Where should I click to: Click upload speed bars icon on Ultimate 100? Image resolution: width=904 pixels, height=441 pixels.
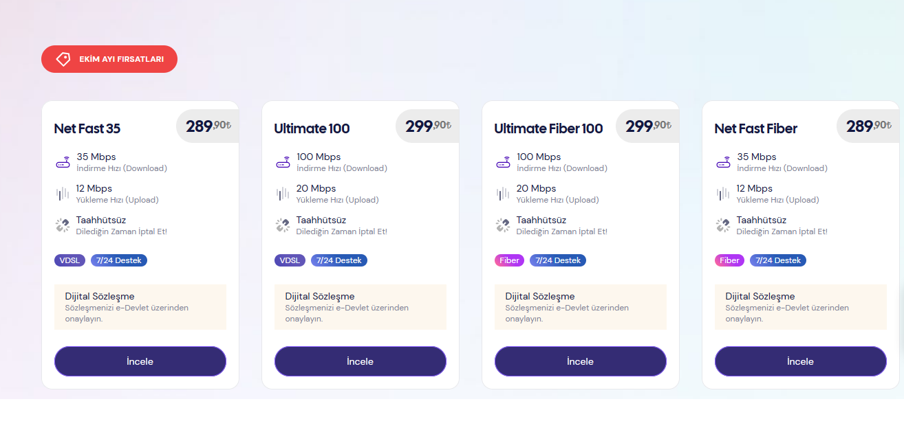click(283, 194)
